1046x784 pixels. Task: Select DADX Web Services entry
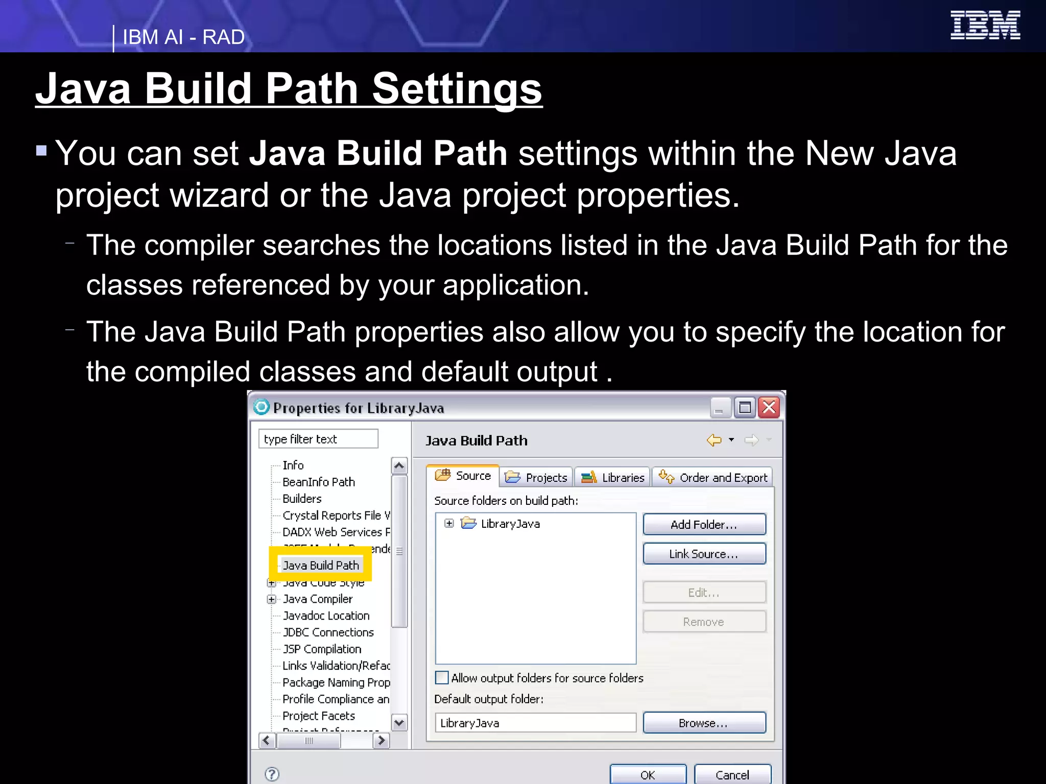(337, 532)
